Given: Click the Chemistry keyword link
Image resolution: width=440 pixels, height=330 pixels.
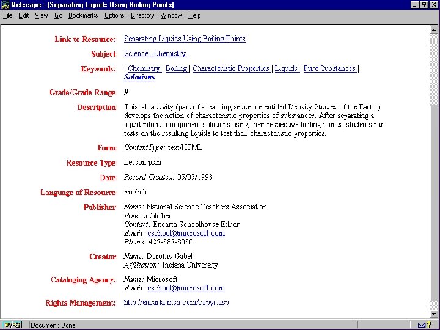Looking at the screenshot, I should coord(144,68).
